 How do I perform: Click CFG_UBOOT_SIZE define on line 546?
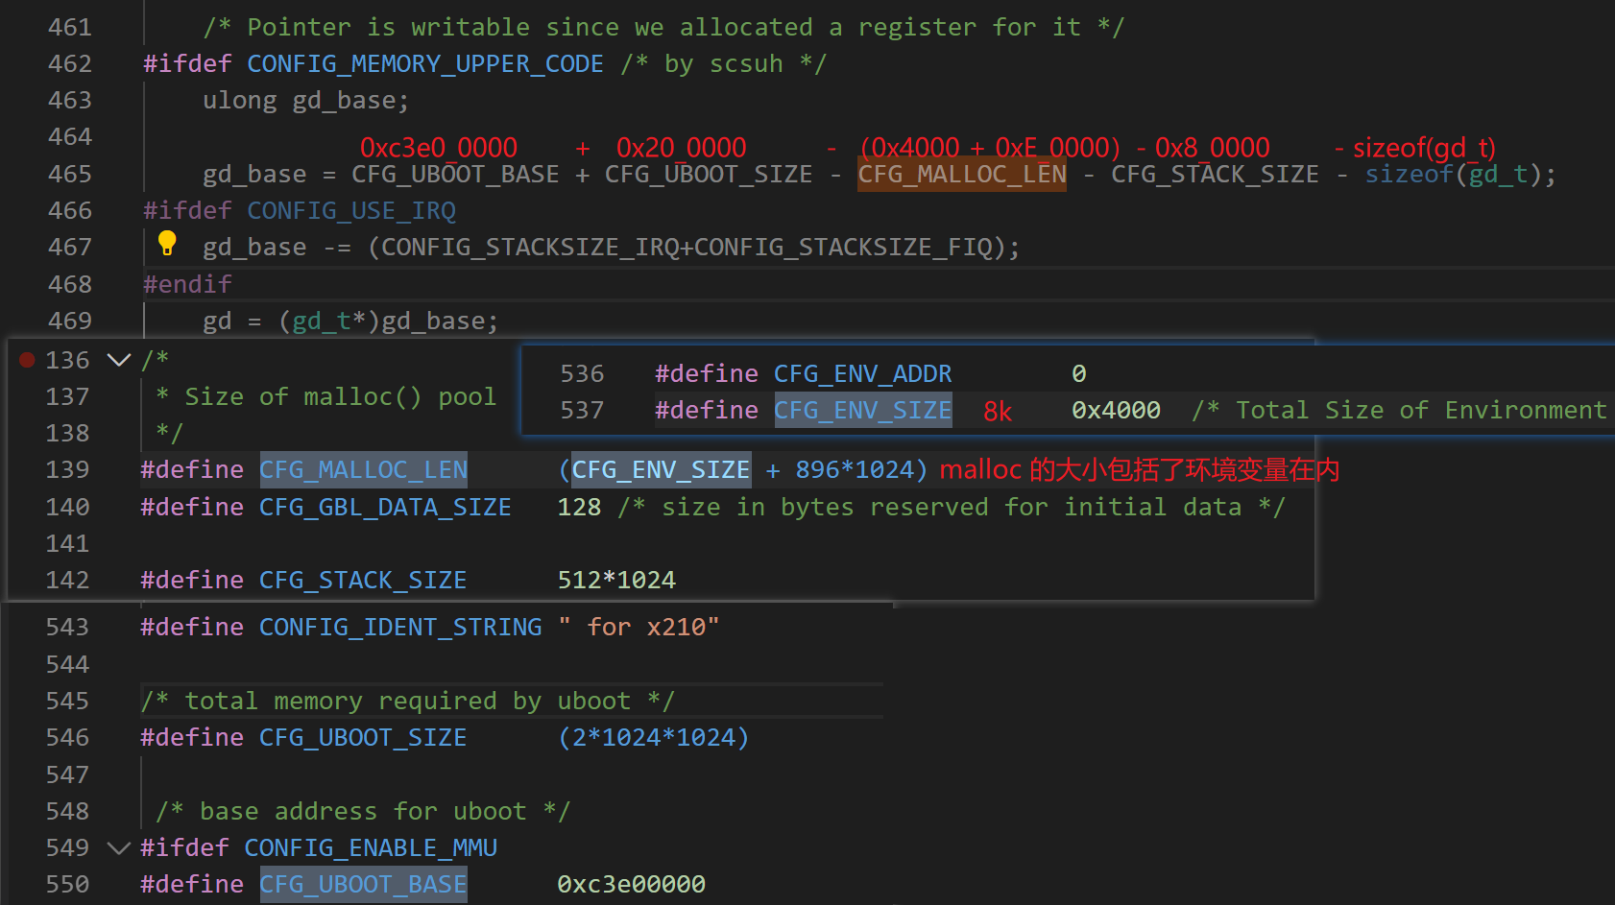[x=363, y=737]
